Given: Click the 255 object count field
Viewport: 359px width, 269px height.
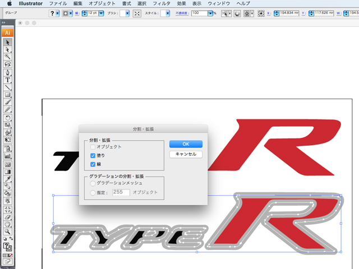Looking at the screenshot, I should pos(121,192).
